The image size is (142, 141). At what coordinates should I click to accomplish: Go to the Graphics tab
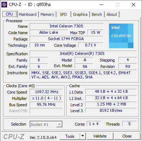pyautogui.click(x=80, y=14)
